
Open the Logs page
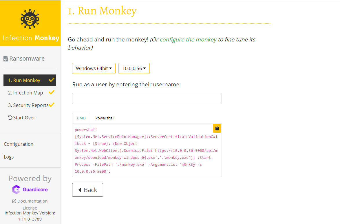pyautogui.click(x=9, y=157)
